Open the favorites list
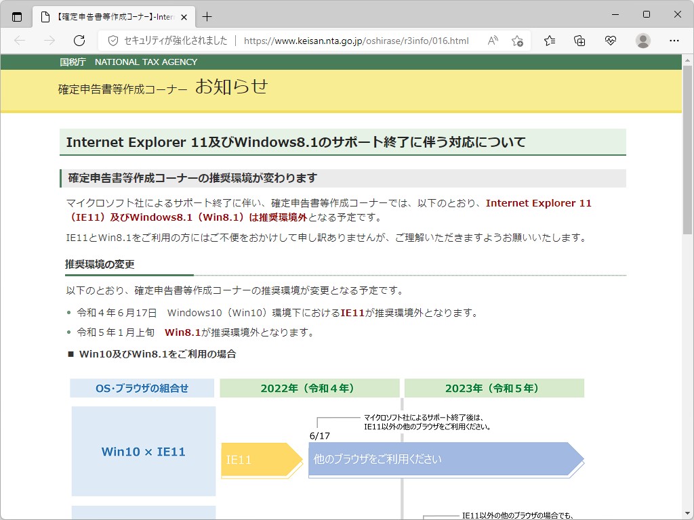This screenshot has width=694, height=520. 551,41
